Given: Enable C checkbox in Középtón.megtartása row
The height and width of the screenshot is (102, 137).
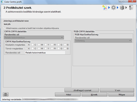Looking at the screenshot, I should 33,45.
